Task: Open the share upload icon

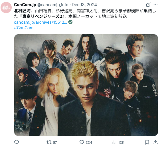Action: pyautogui.click(x=155, y=142)
